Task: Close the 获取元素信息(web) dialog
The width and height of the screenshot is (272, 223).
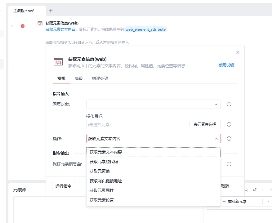Action: point(238,52)
